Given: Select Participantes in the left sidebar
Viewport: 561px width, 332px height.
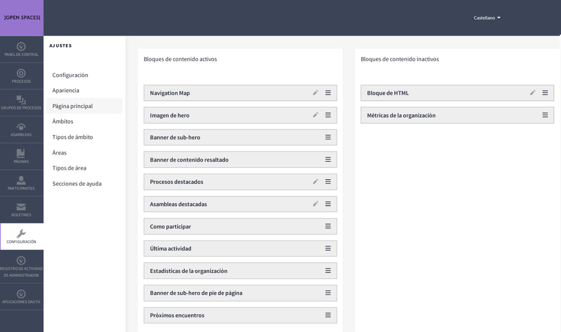Looking at the screenshot, I should (21, 183).
